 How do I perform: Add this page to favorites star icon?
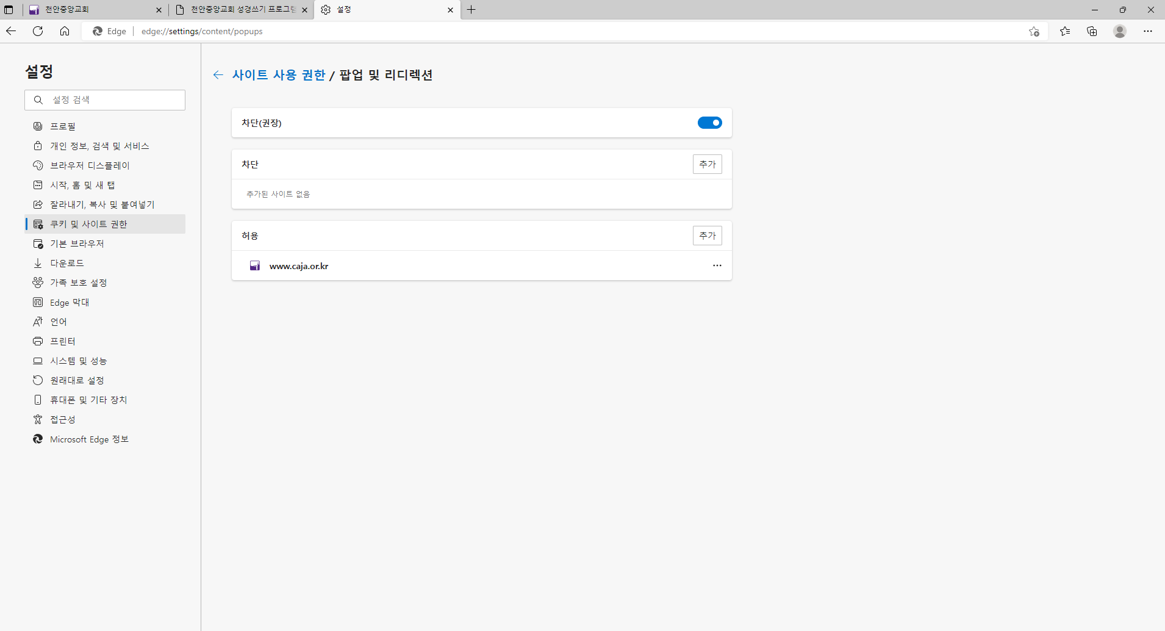coord(1034,31)
